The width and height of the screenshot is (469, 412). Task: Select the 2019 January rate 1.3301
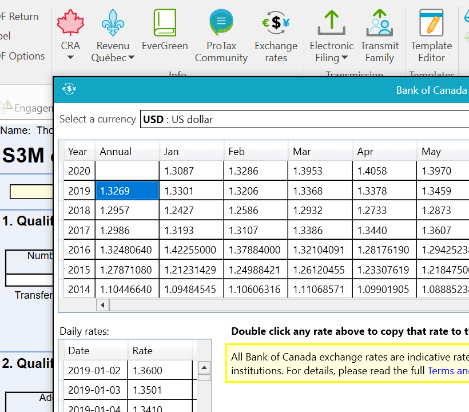192,191
